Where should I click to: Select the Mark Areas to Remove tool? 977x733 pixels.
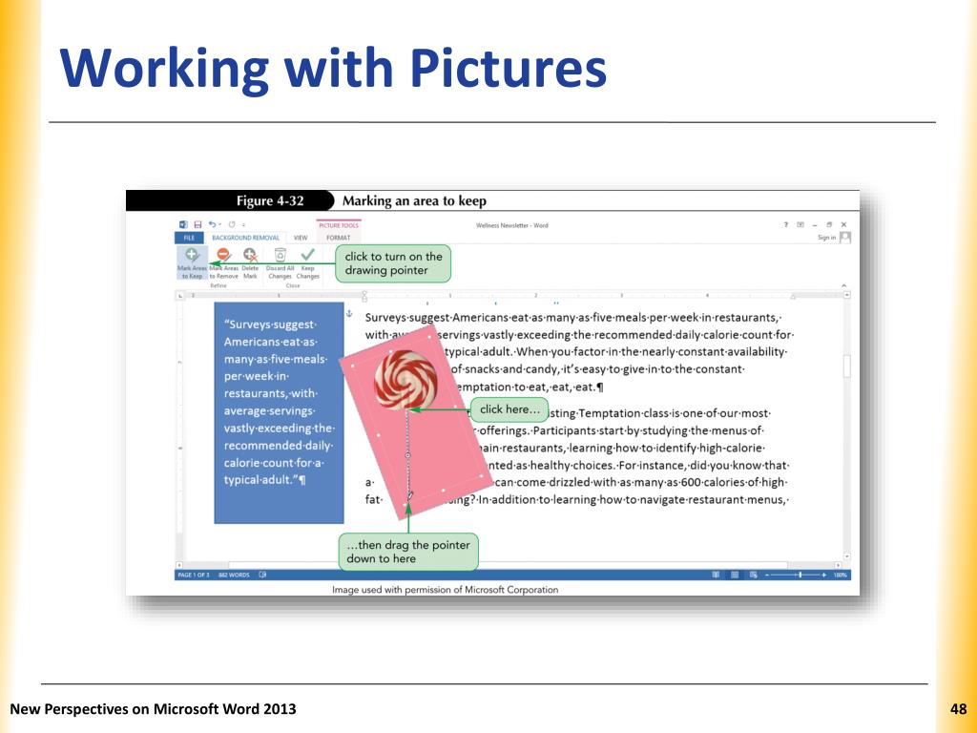pos(223,262)
